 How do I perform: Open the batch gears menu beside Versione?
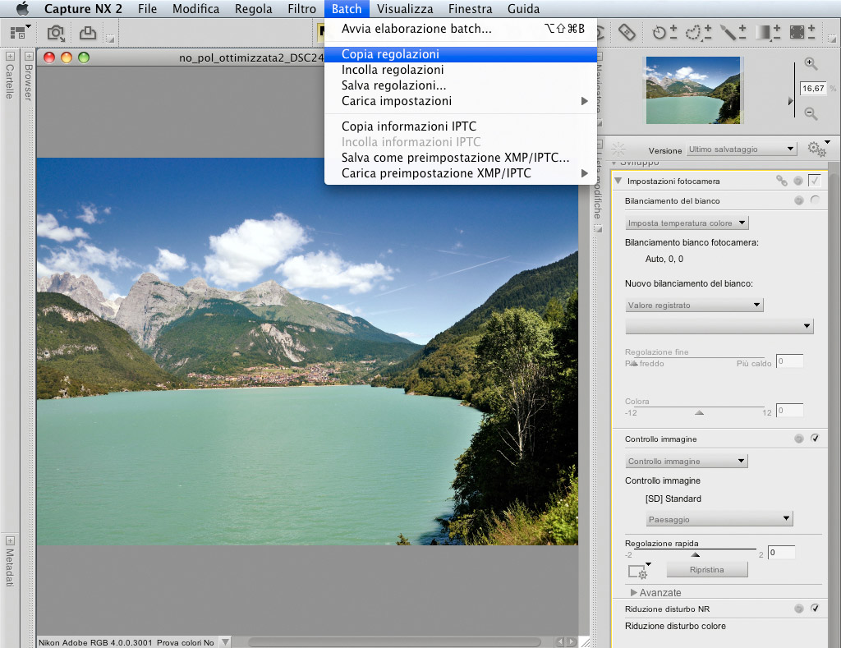819,148
